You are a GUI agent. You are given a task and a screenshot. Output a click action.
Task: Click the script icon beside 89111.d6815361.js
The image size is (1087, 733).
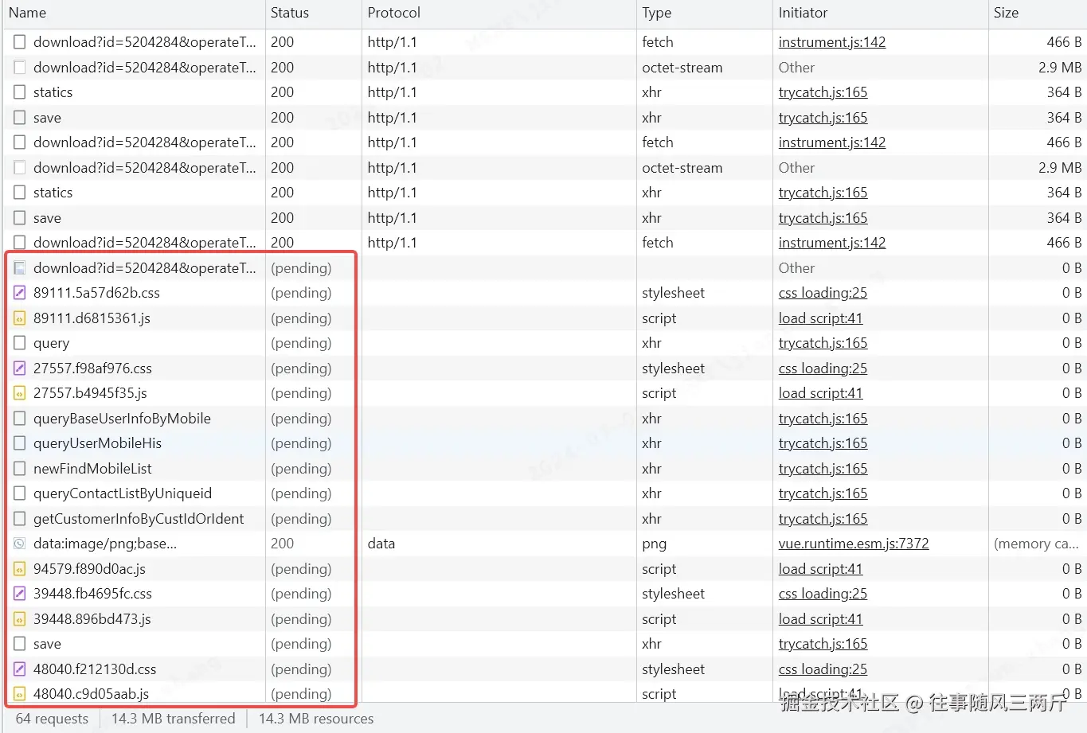click(x=20, y=318)
